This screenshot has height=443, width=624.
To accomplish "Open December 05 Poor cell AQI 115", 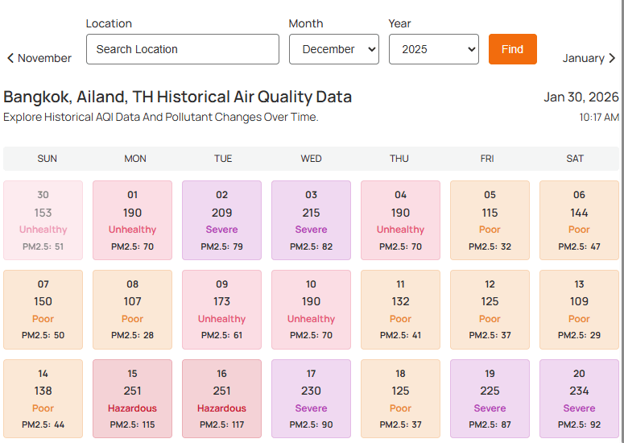I will click(x=490, y=220).
